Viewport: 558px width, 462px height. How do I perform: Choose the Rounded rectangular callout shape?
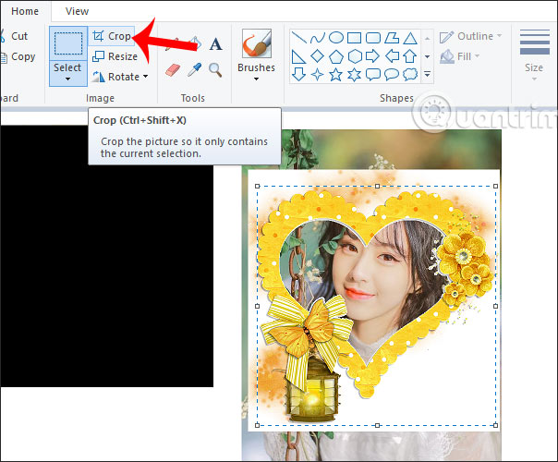coord(373,75)
